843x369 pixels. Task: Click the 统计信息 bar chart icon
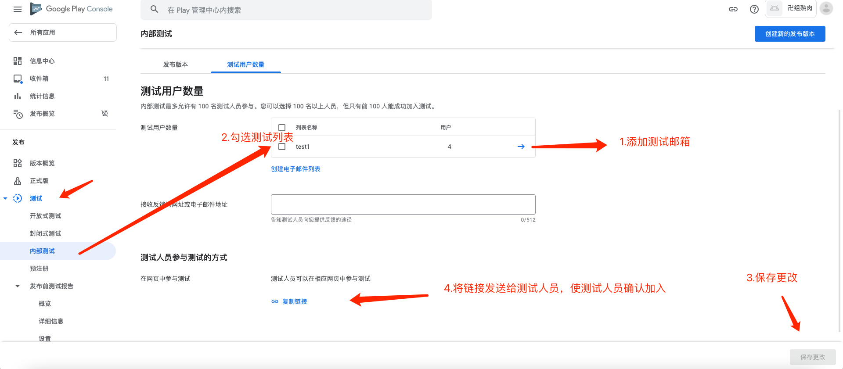point(18,96)
